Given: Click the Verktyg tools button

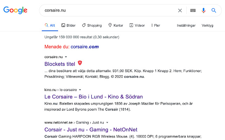Looking at the screenshot, I should point(207,25).
